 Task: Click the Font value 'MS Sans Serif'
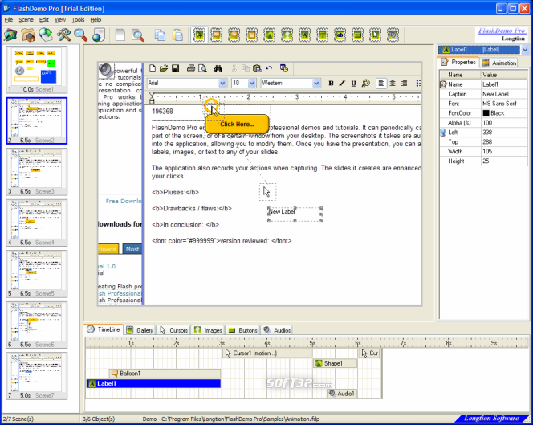coord(504,104)
